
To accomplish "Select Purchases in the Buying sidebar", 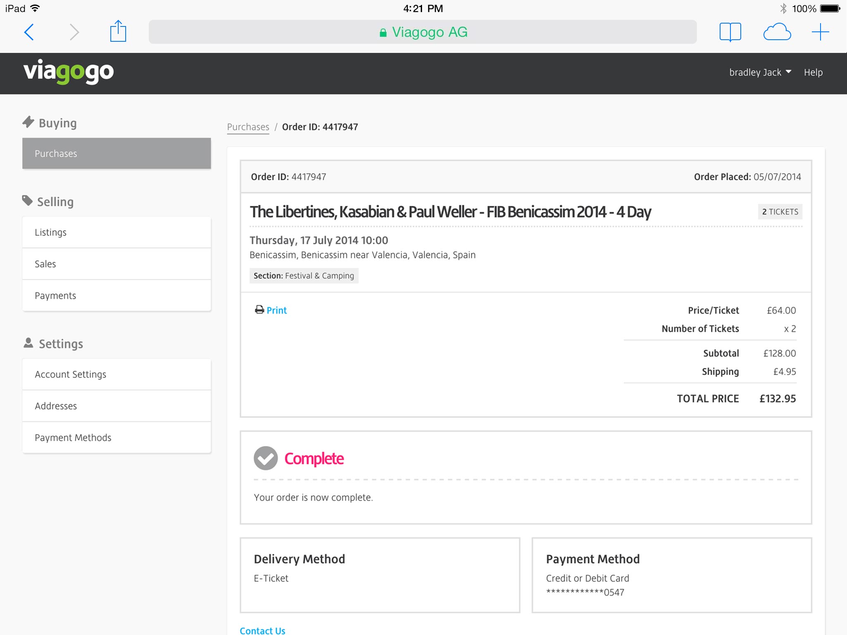I will 117,153.
